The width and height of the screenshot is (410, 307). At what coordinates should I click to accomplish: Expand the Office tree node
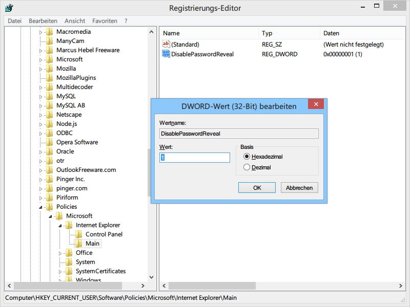pos(60,253)
